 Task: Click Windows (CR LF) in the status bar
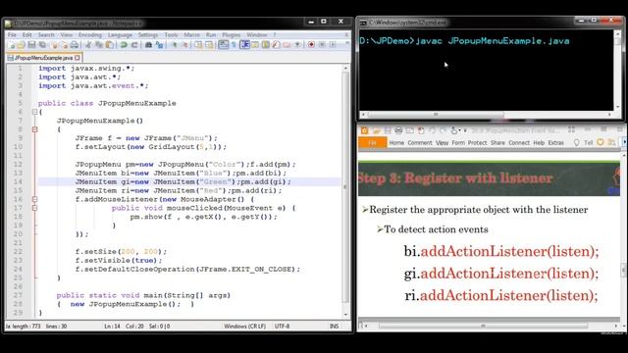244,327
